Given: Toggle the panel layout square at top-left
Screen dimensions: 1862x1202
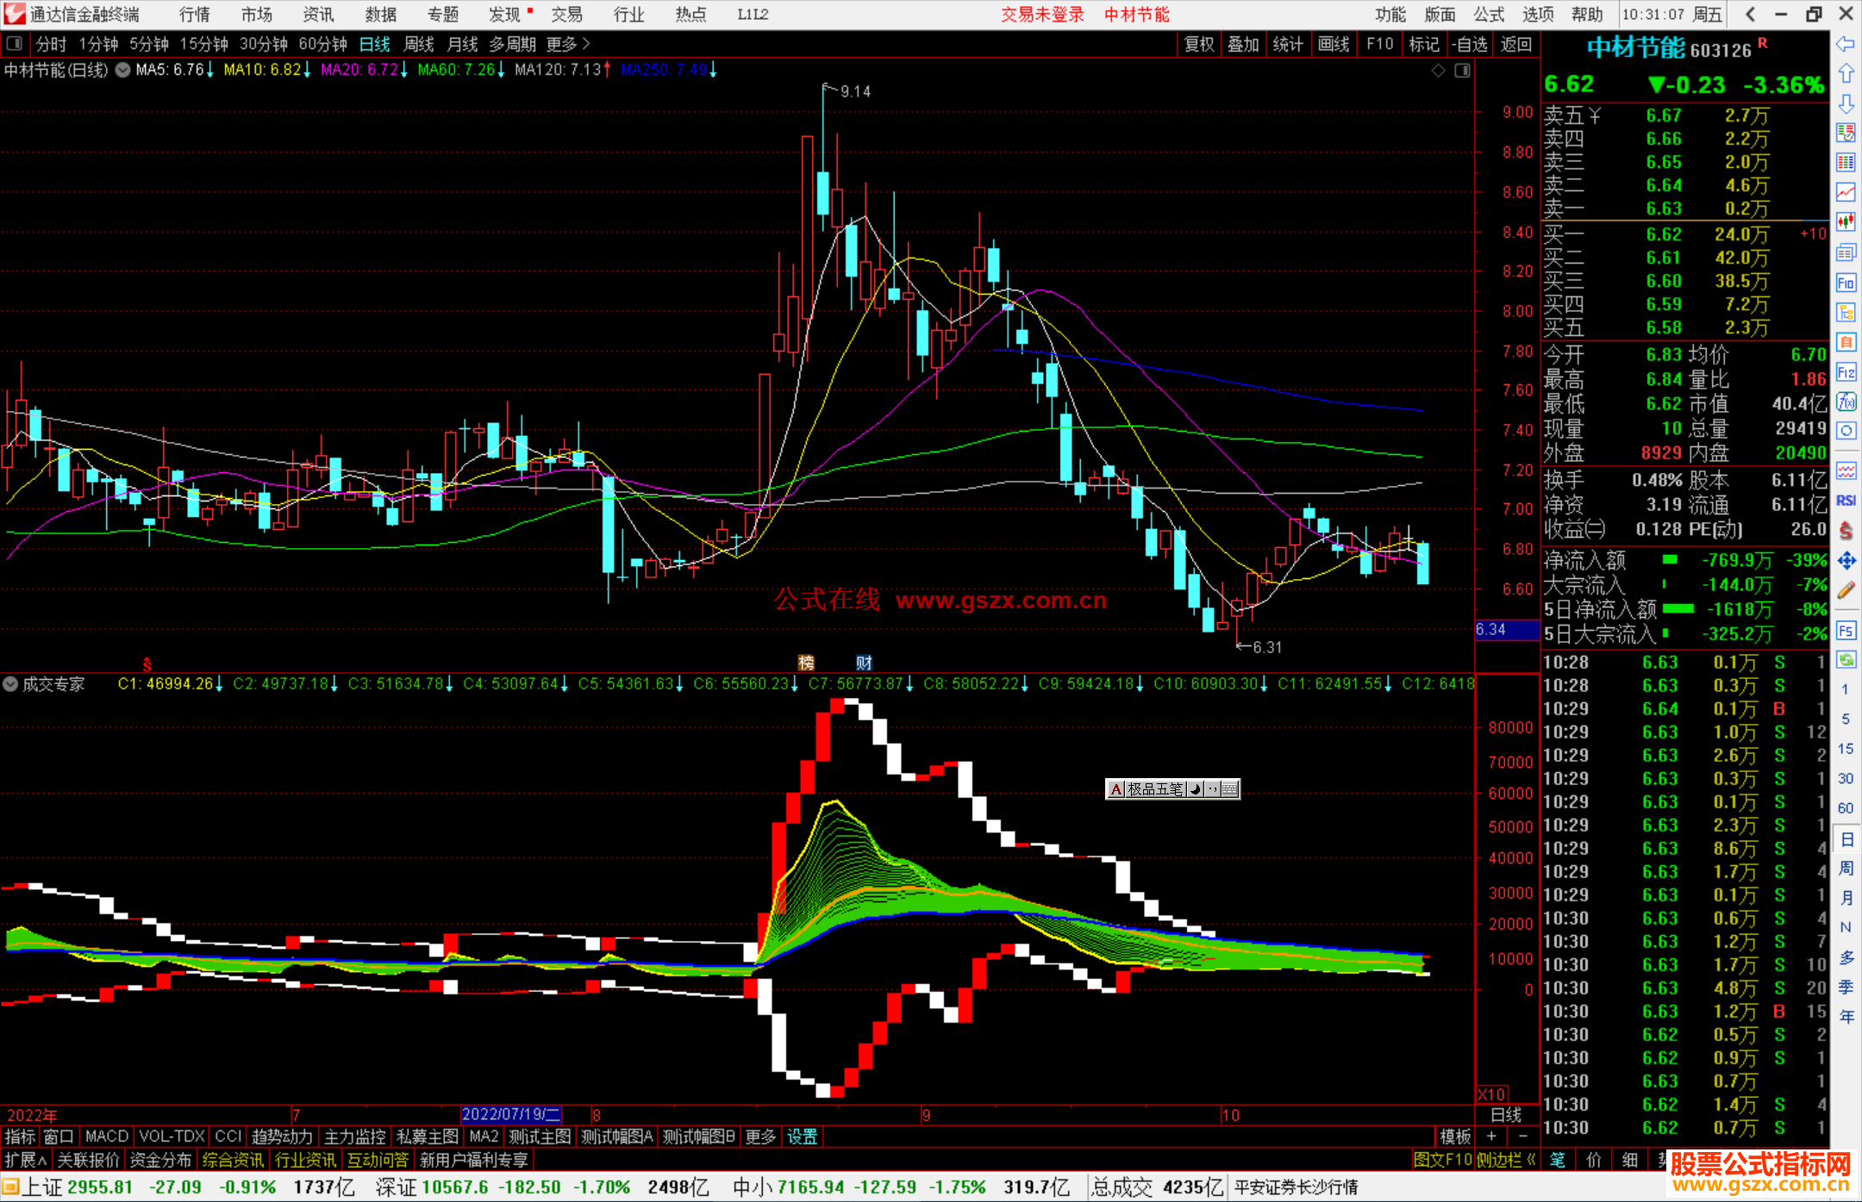Looking at the screenshot, I should coord(15,43).
